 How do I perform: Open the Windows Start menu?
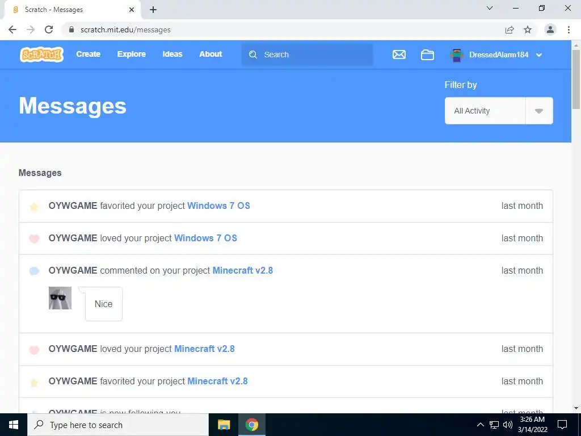[14, 425]
